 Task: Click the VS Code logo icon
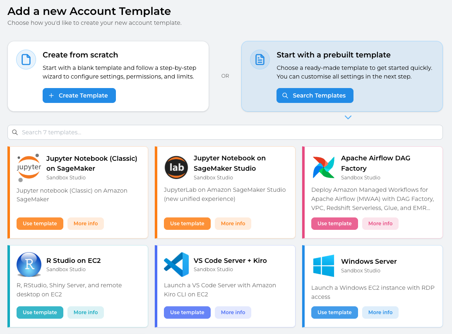tap(176, 265)
